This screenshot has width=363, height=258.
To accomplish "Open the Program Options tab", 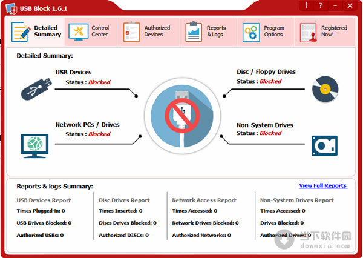I will point(266,31).
